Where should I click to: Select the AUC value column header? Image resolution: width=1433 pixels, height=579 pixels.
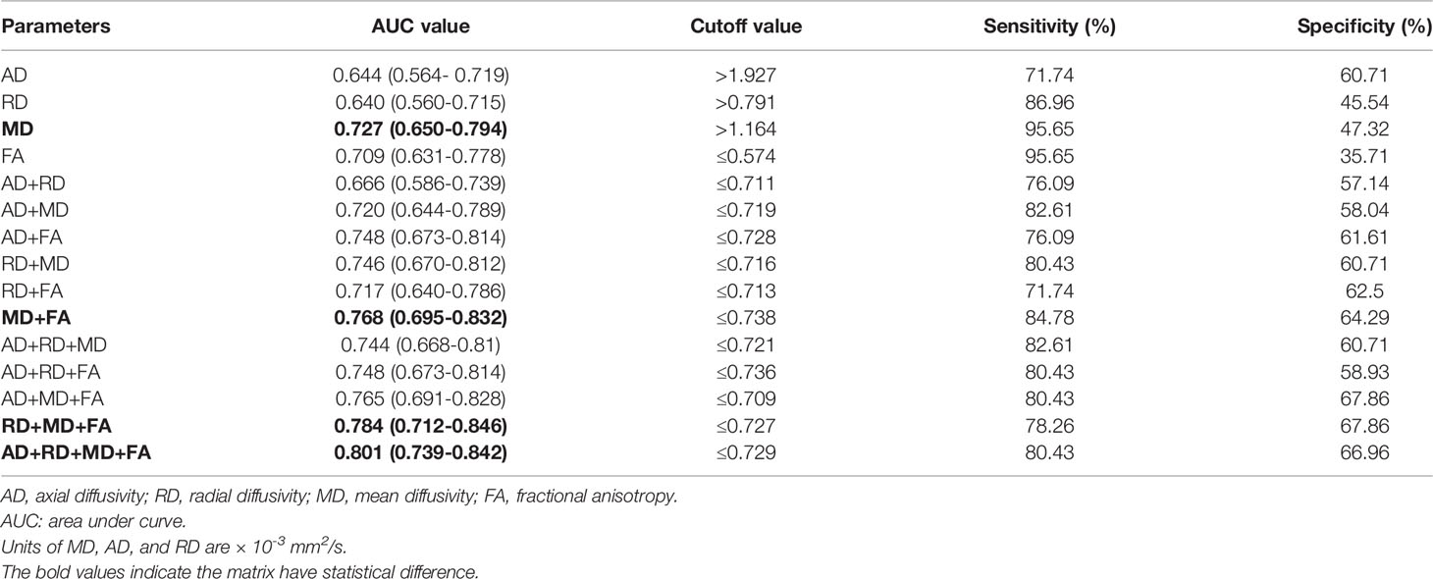[x=421, y=26]
